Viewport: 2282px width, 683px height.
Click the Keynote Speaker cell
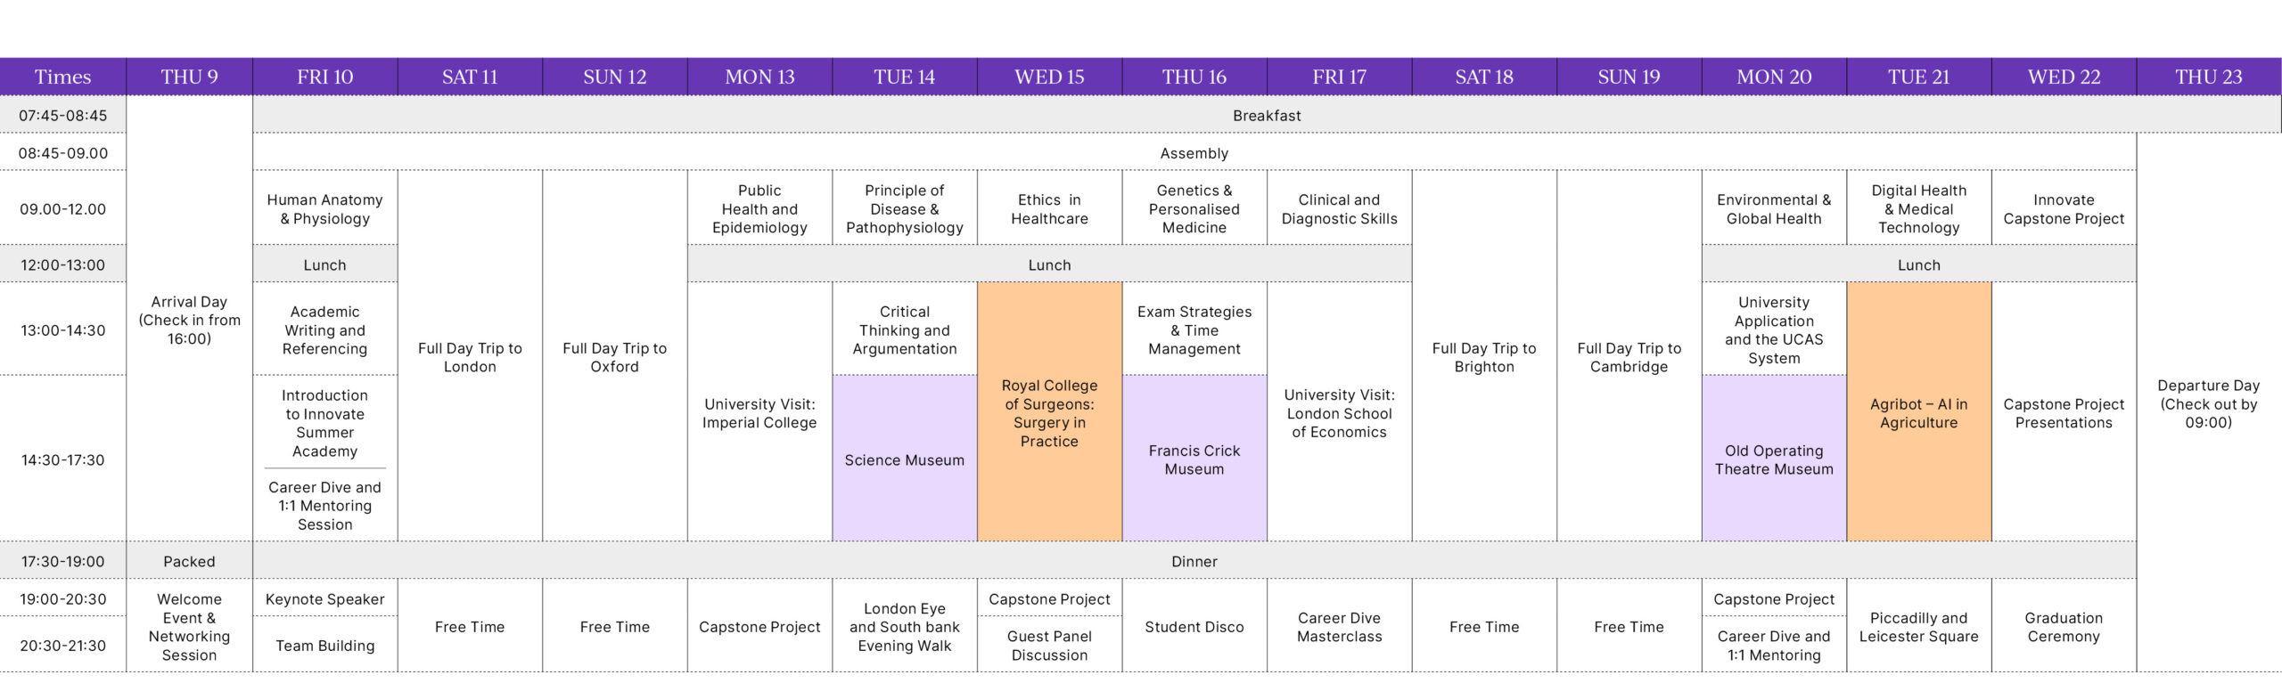pos(324,599)
